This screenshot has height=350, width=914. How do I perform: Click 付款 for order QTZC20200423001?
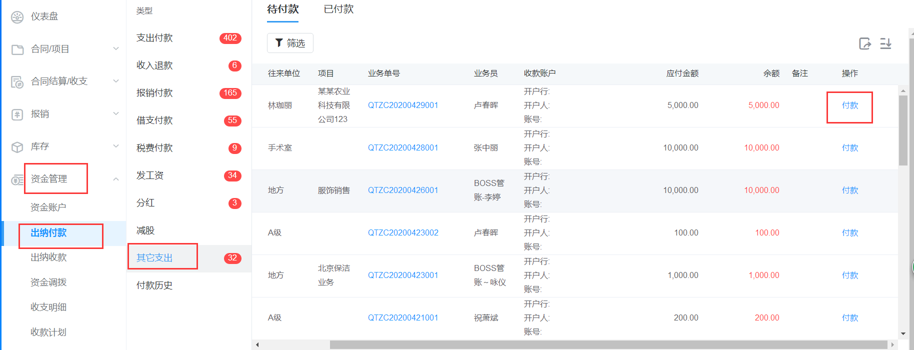[850, 275]
